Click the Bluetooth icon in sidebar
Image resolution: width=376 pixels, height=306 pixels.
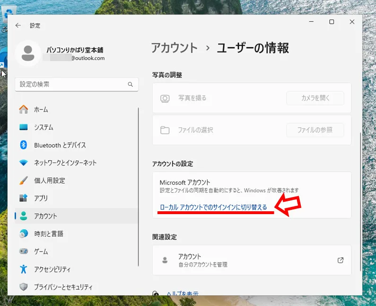click(24, 145)
